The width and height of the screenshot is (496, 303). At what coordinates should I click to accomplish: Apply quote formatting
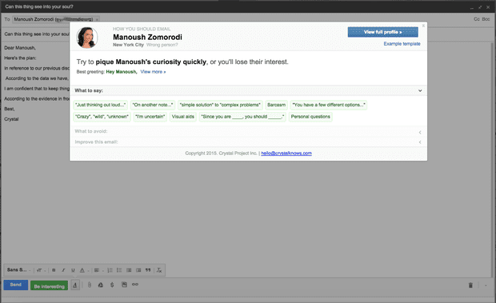148,270
